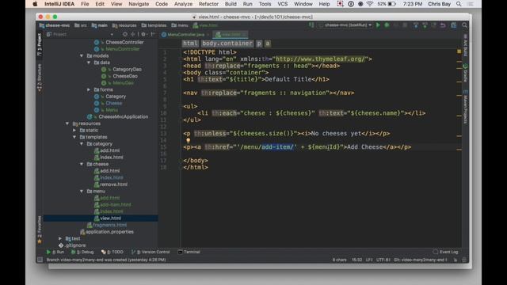
Task: Click the cheese-mvc breadcrumb in navigation bar
Action: [55, 25]
